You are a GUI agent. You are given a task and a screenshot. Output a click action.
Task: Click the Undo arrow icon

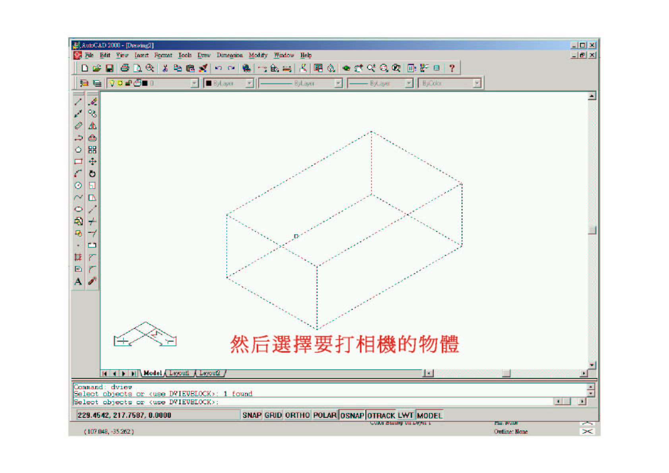click(218, 68)
